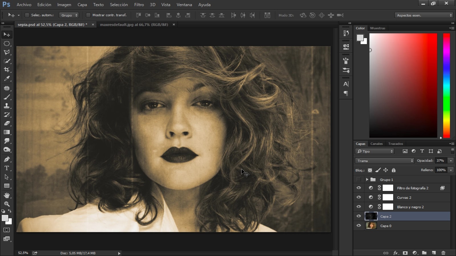Enable the Selec. autom. checkbox

(x=27, y=15)
